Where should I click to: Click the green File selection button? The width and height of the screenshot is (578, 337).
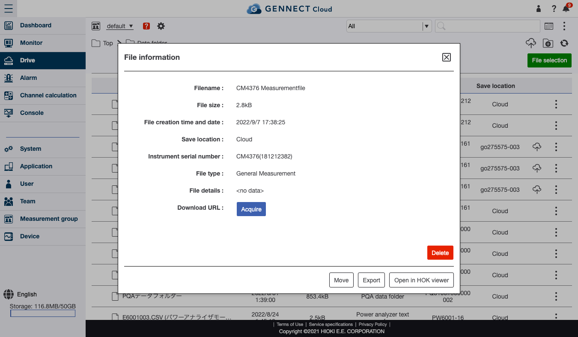549,61
